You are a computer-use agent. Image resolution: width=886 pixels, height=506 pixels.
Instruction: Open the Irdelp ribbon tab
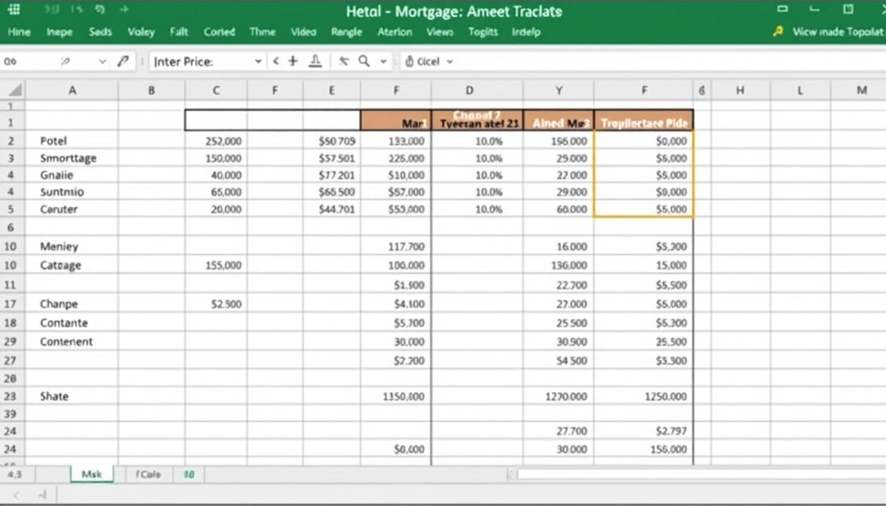tap(525, 32)
